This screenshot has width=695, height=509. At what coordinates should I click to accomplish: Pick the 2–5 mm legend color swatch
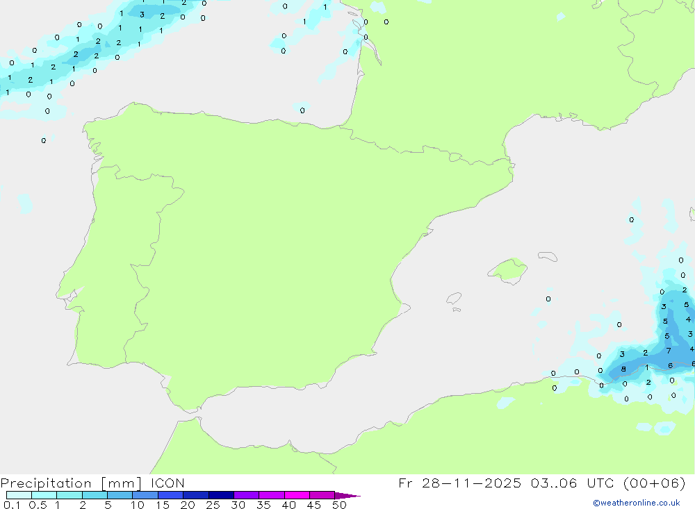pyautogui.click(x=95, y=495)
